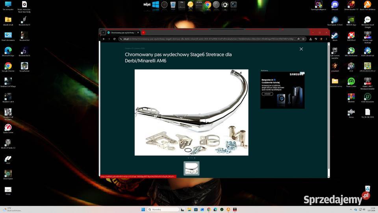Reload the OLX page
This screenshot has width=378, height=213.
pyautogui.click(x=114, y=39)
